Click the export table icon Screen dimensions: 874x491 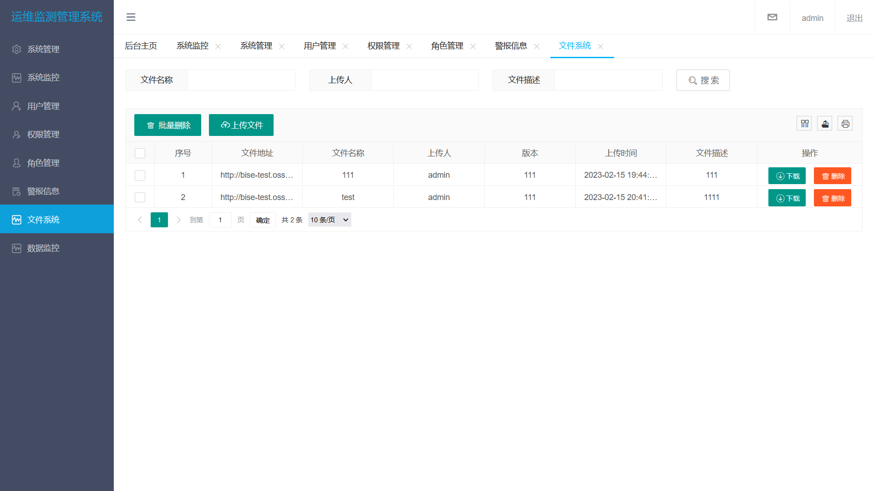coord(825,124)
